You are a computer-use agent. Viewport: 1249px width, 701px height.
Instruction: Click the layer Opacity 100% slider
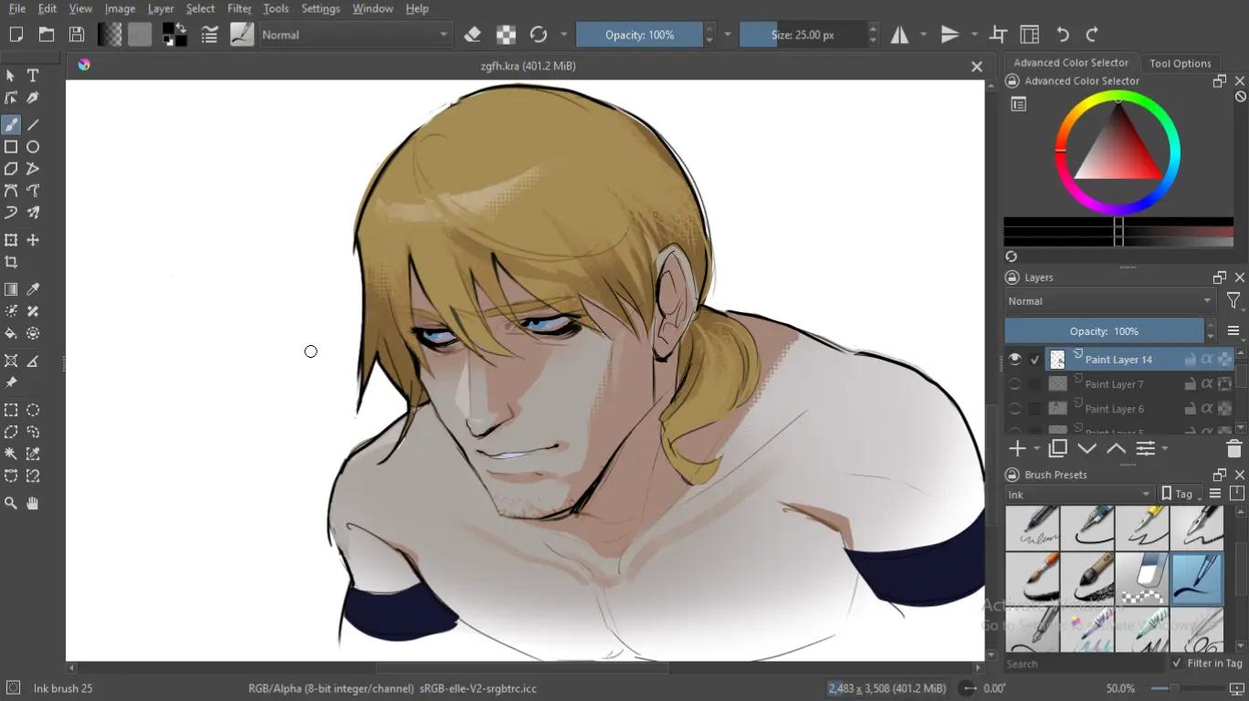point(1104,331)
